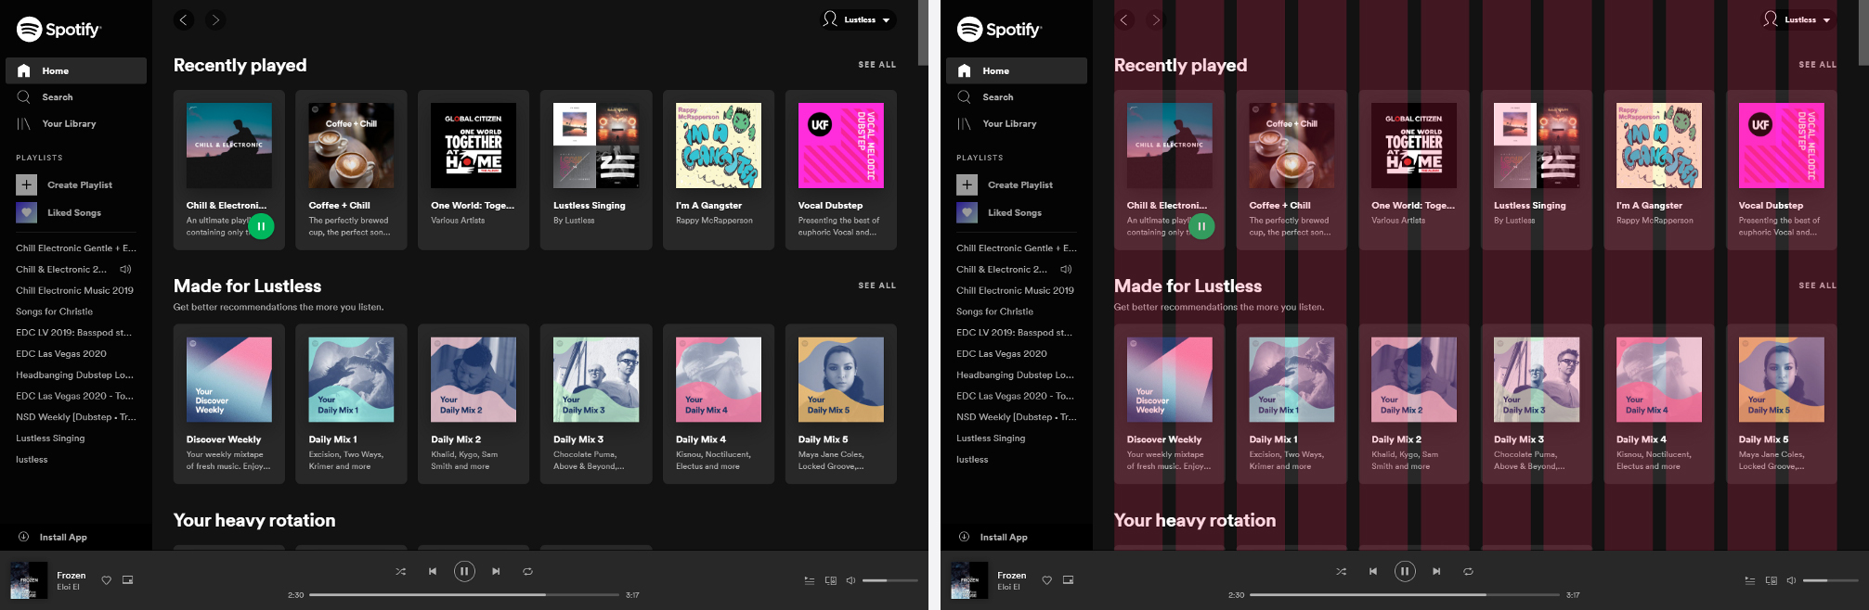
Task: Click Create Playlist plus icon, left window
Action: coord(27,184)
